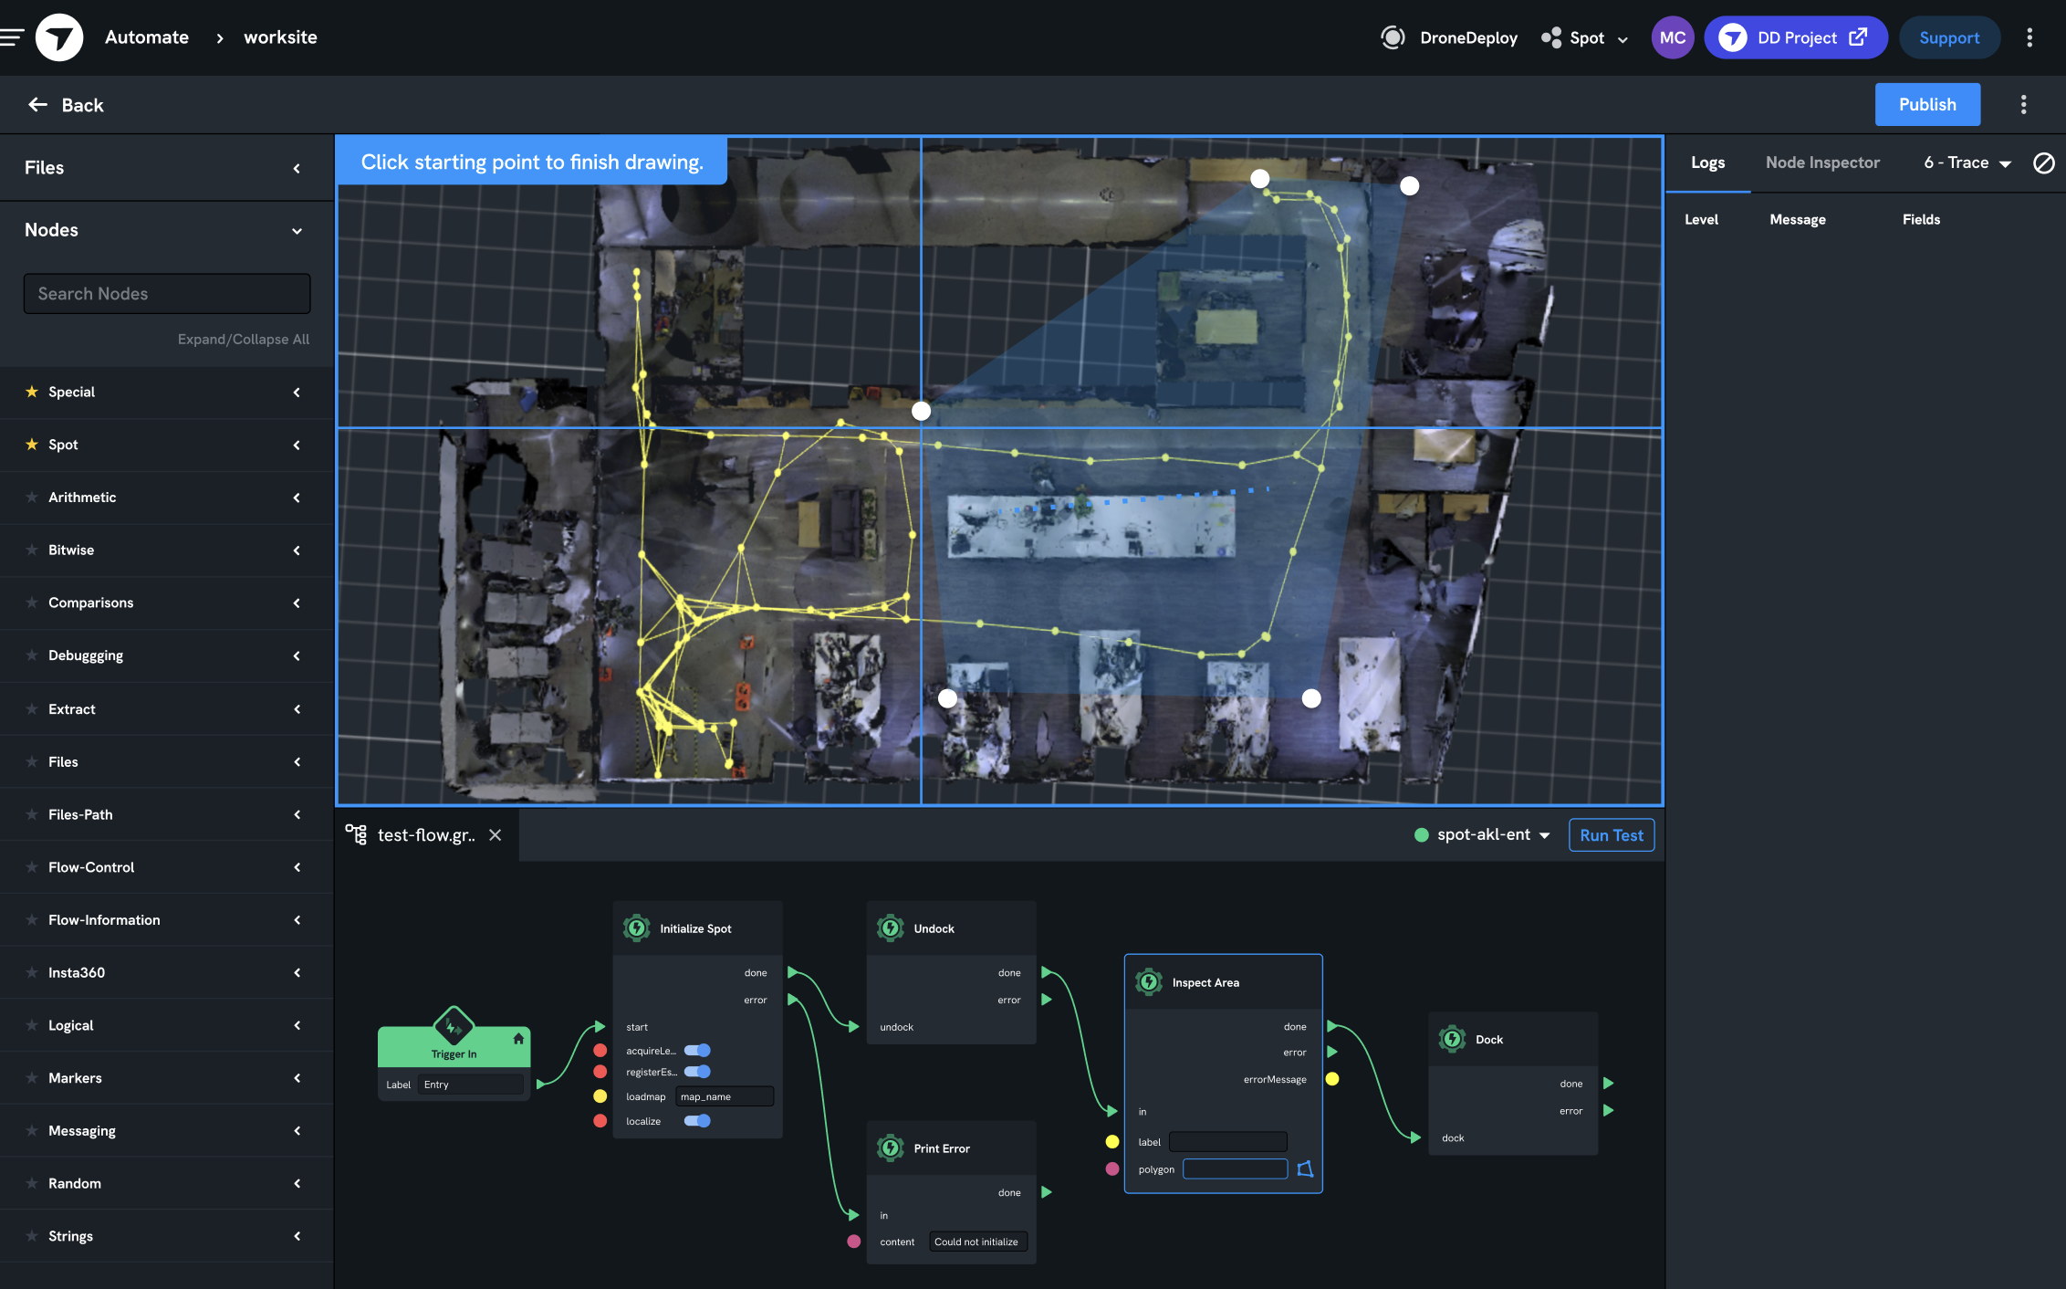Image resolution: width=2066 pixels, height=1289 pixels.
Task: Open the top-right kebab menu
Action: point(2029,37)
